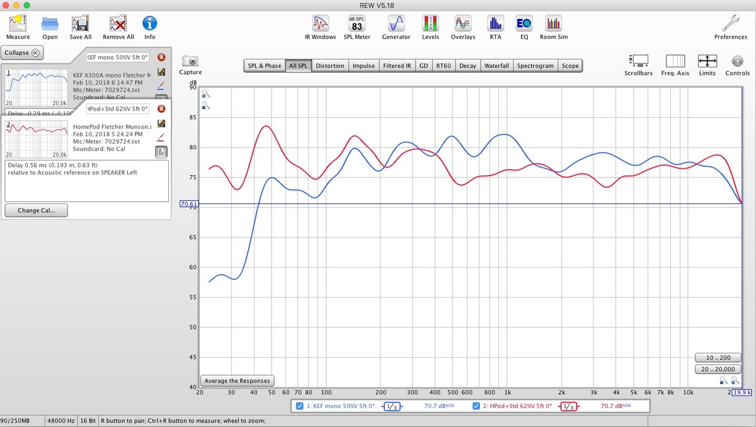Viewport: 756px width, 427px height.
Task: Capture the graph with camera icon
Action: (190, 60)
